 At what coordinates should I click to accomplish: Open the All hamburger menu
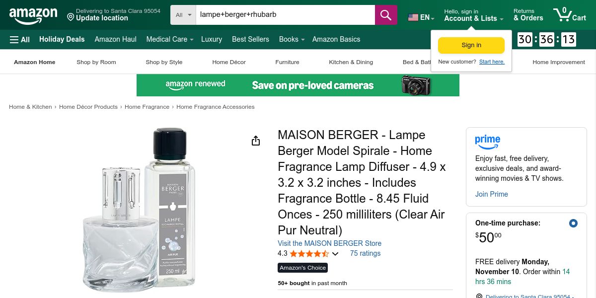(x=20, y=39)
